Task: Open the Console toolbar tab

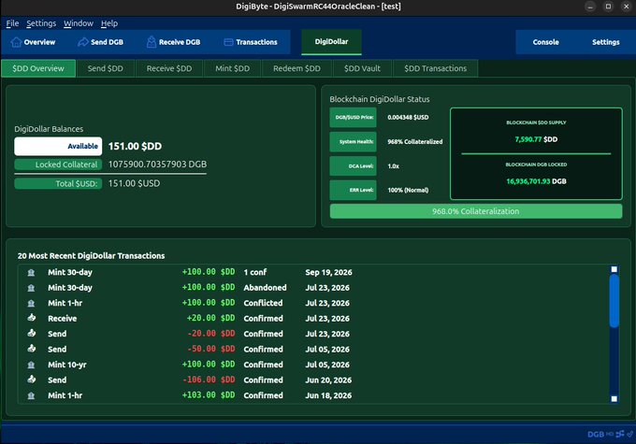Action: pos(545,42)
